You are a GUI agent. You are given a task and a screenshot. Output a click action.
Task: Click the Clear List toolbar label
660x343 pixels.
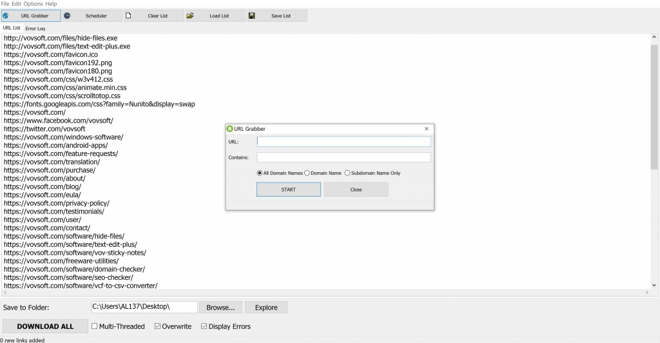click(x=158, y=16)
